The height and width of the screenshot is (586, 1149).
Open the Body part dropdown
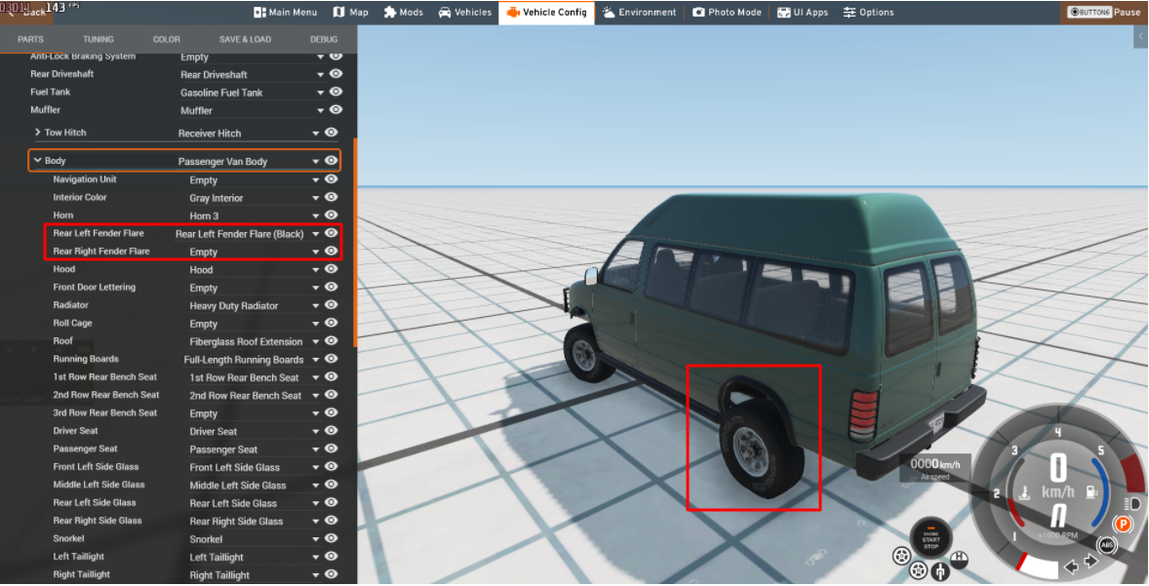[249, 161]
